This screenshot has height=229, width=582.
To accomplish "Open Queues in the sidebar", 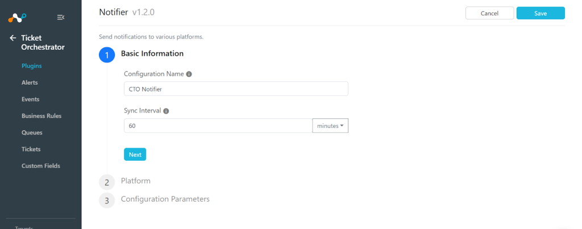I will [32, 132].
